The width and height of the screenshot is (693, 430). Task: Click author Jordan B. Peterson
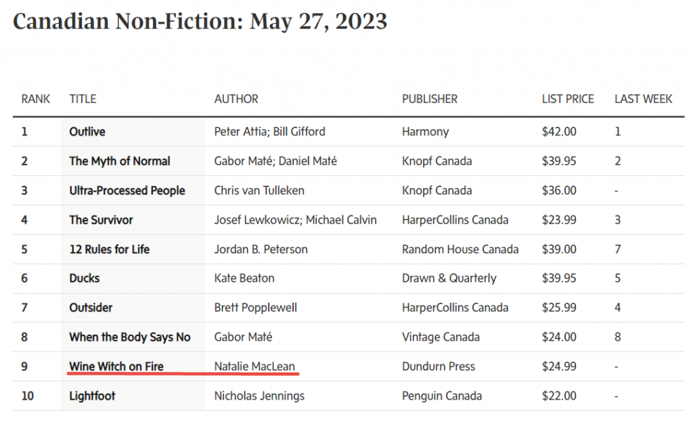(261, 249)
